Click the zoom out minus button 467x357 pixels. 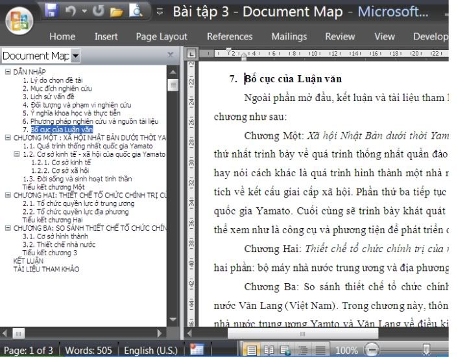(372, 350)
